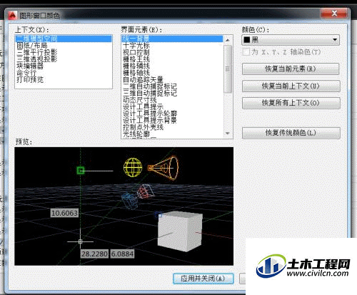Click the interface element list scroll-up arrow
The image size is (357, 295).
[x=228, y=40]
